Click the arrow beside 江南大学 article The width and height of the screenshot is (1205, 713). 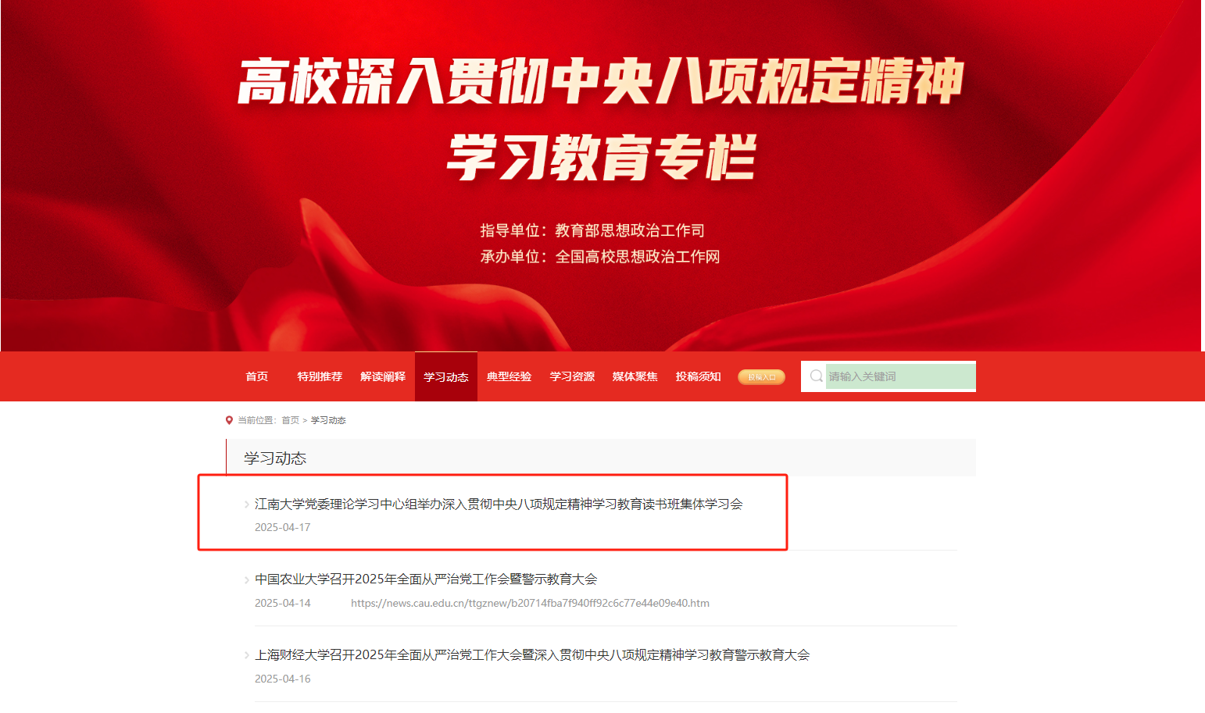click(247, 504)
